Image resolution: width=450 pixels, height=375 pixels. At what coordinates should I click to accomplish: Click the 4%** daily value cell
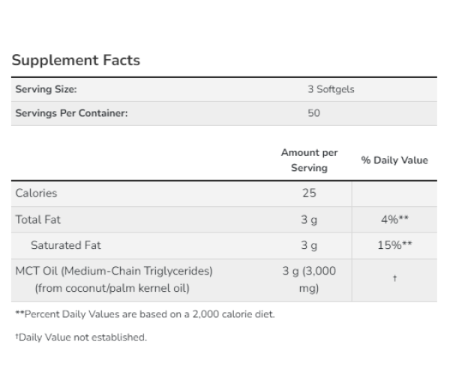[394, 220]
